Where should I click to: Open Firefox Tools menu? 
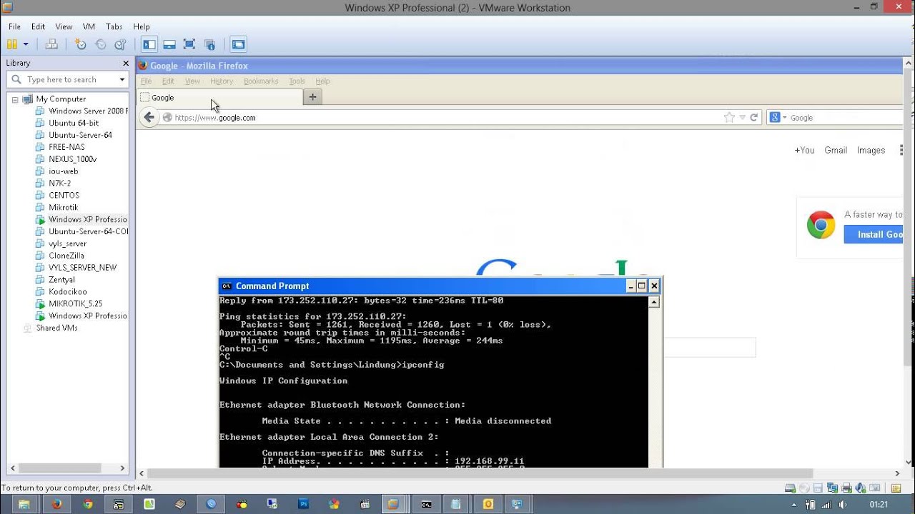point(297,81)
